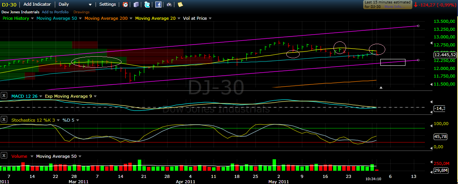This screenshot has width=458, height=184.
Task: Expand the Price History options arrow
Action: 32,18
